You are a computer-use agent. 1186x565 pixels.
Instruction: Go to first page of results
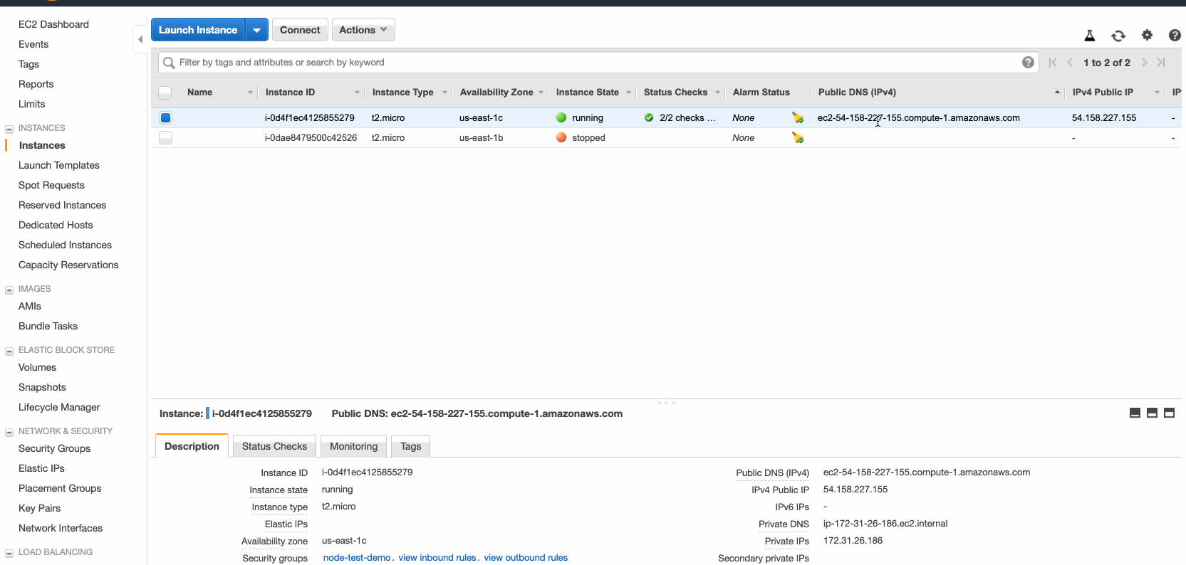(x=1053, y=63)
